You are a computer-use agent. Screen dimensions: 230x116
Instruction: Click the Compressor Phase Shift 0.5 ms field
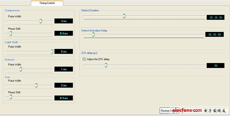point(63,33)
